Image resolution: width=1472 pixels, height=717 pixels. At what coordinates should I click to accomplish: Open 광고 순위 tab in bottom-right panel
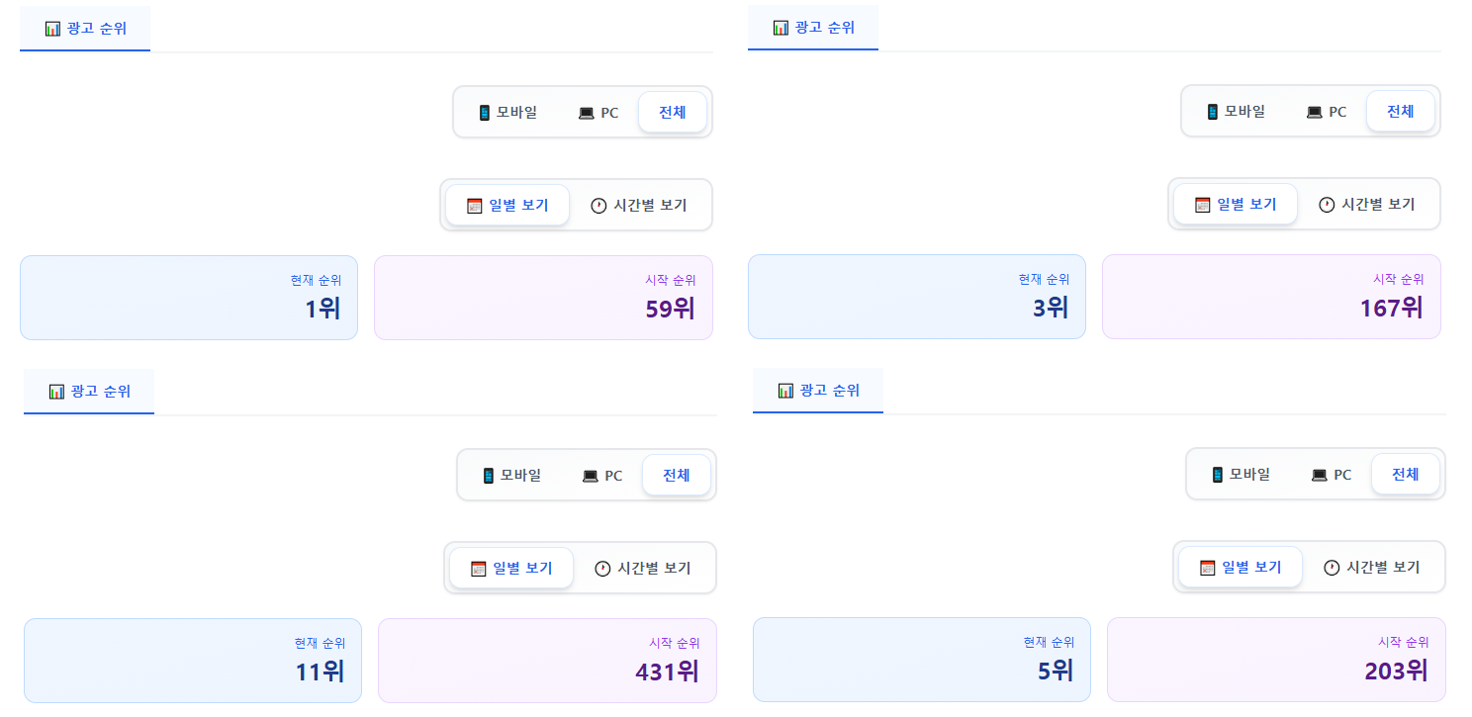pos(818,390)
